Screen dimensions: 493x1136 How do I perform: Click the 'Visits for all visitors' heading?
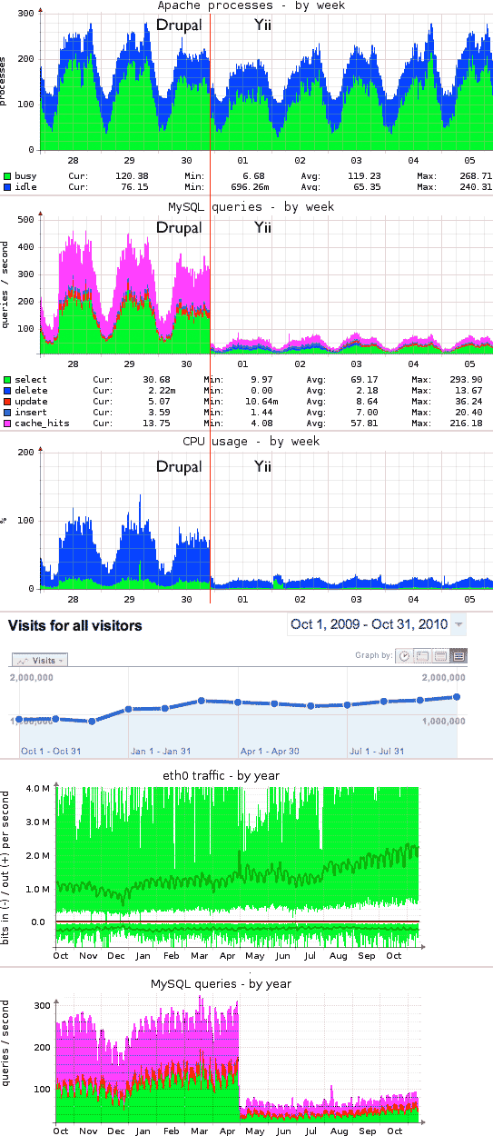point(75,625)
